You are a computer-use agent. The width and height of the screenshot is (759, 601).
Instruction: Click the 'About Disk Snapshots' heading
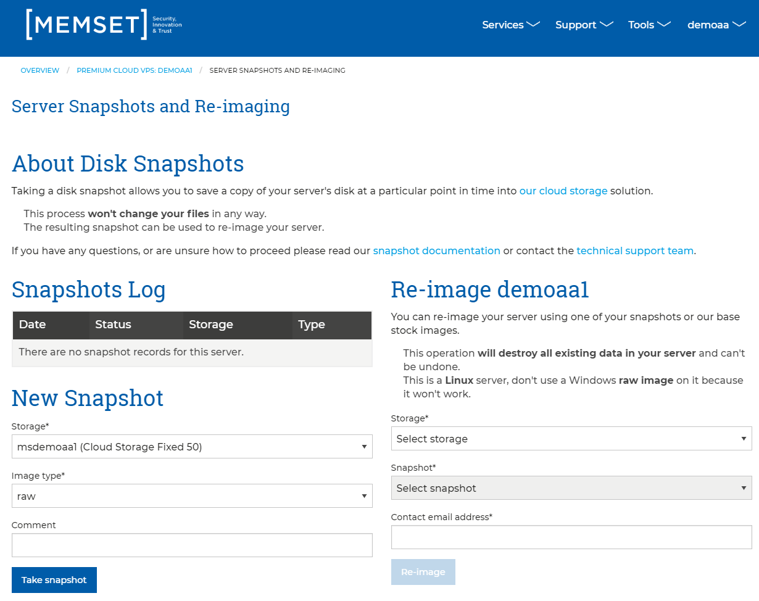(x=128, y=164)
